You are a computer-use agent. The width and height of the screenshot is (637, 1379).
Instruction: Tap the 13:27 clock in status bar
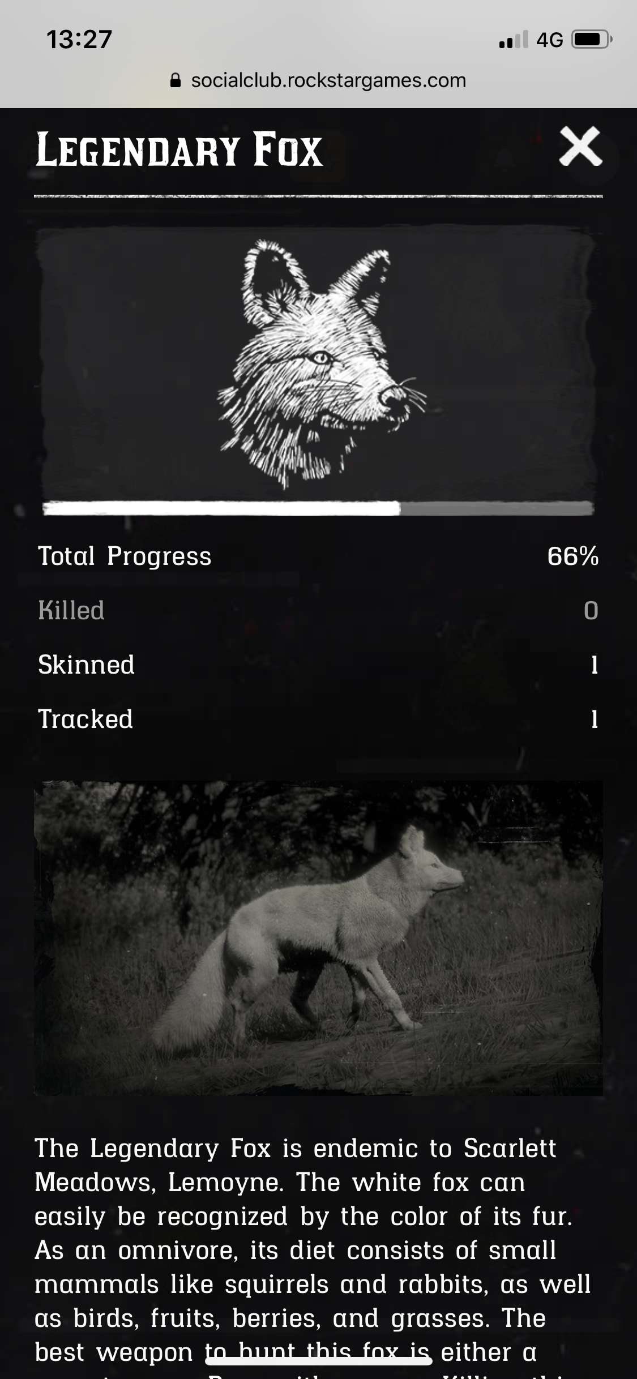tap(79, 40)
